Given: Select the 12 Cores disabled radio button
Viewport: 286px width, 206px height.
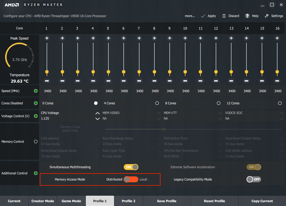Looking at the screenshot, I should point(280,103).
